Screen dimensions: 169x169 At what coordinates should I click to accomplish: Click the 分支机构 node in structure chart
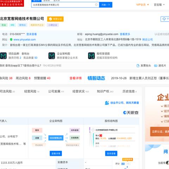point(75,138)
